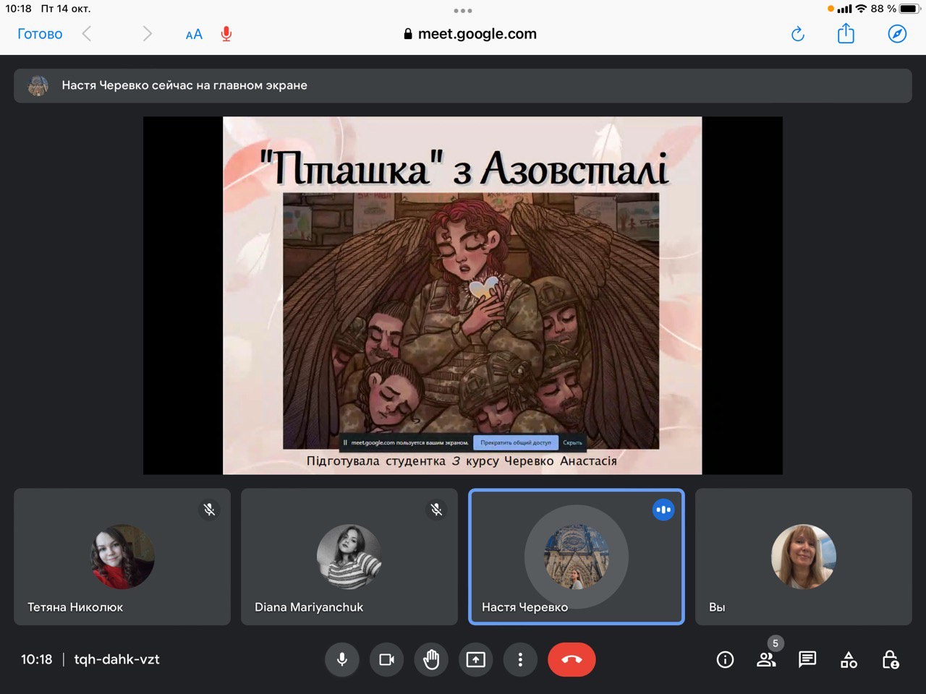
Task: Show the participants list
Action: (x=766, y=659)
